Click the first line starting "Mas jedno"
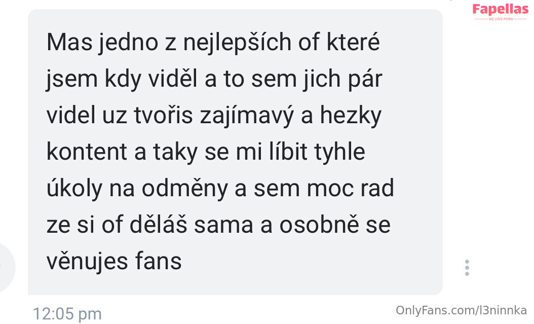This screenshot has width=534, height=324. coord(213,43)
